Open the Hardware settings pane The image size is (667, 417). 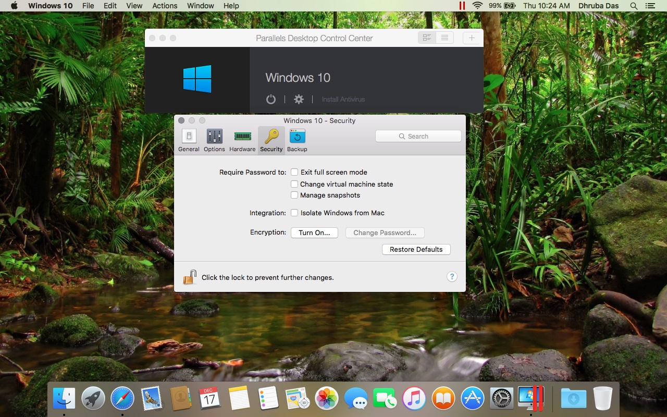pyautogui.click(x=242, y=141)
